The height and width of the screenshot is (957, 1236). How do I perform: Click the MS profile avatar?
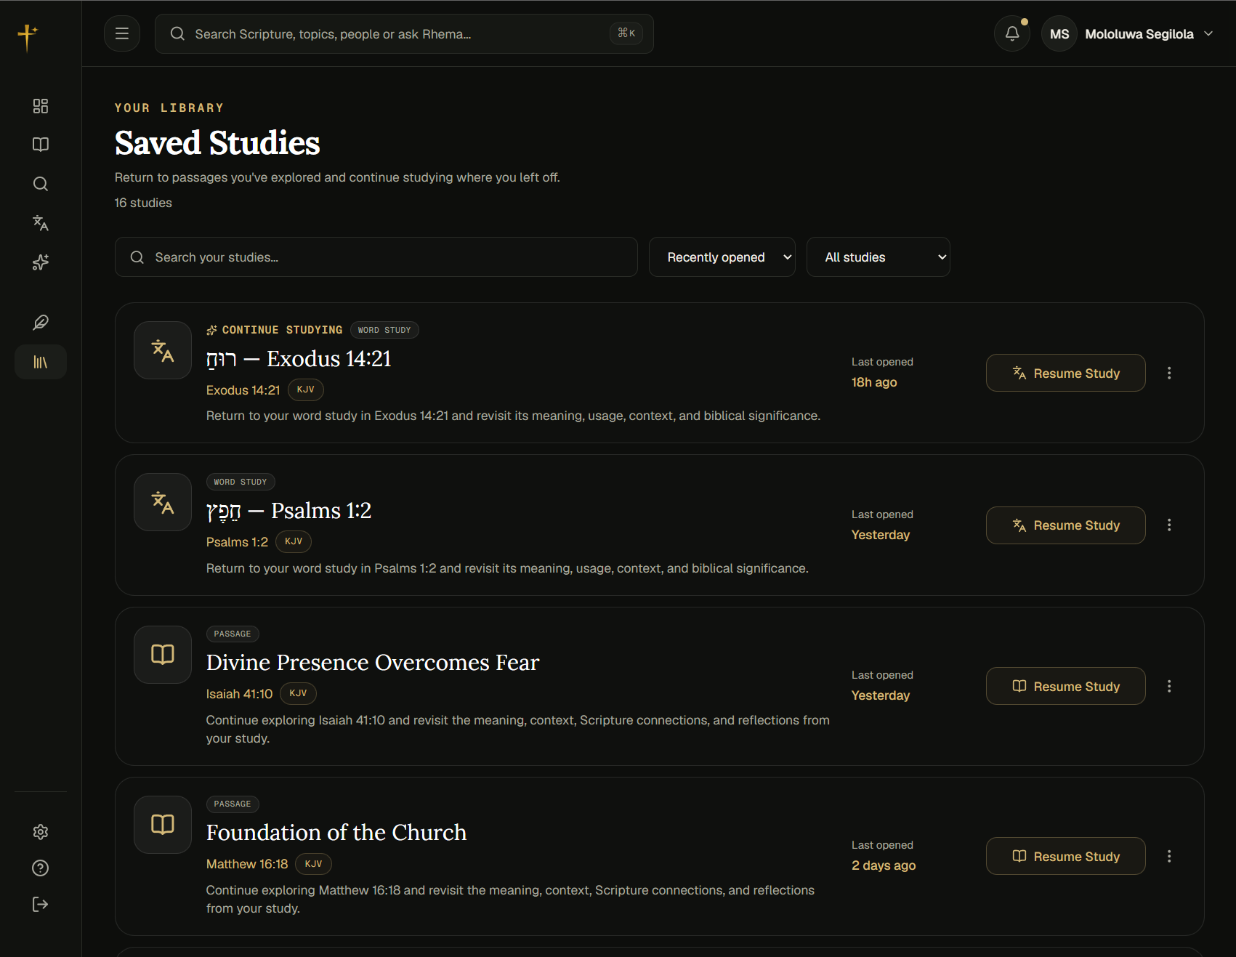coord(1059,33)
